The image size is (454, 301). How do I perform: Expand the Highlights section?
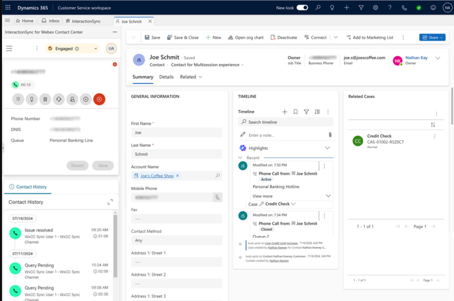click(327, 148)
